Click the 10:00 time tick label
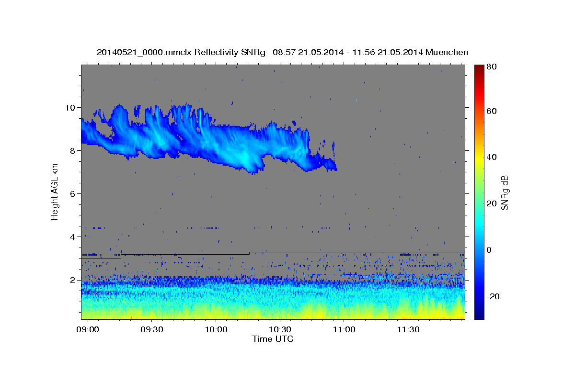This screenshot has height=383, width=575. coord(216,330)
